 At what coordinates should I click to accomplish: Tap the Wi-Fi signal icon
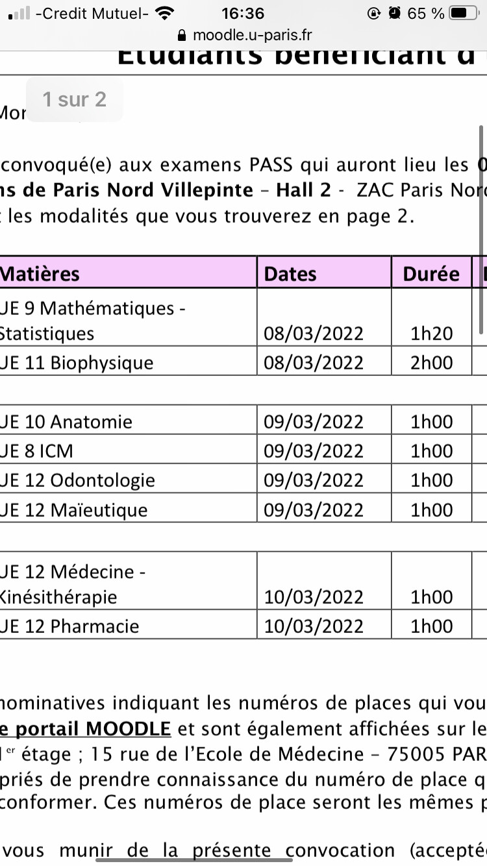tap(166, 13)
